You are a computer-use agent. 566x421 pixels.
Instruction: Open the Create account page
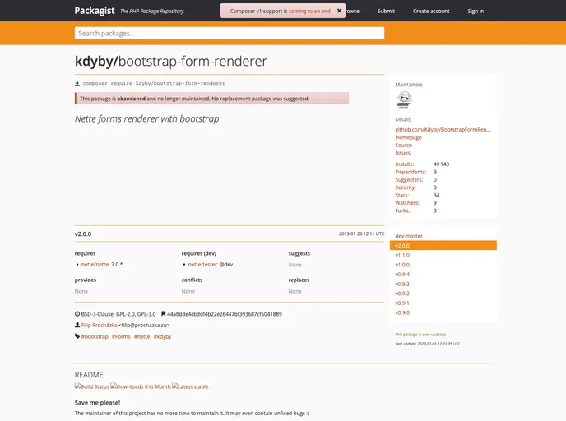click(431, 12)
